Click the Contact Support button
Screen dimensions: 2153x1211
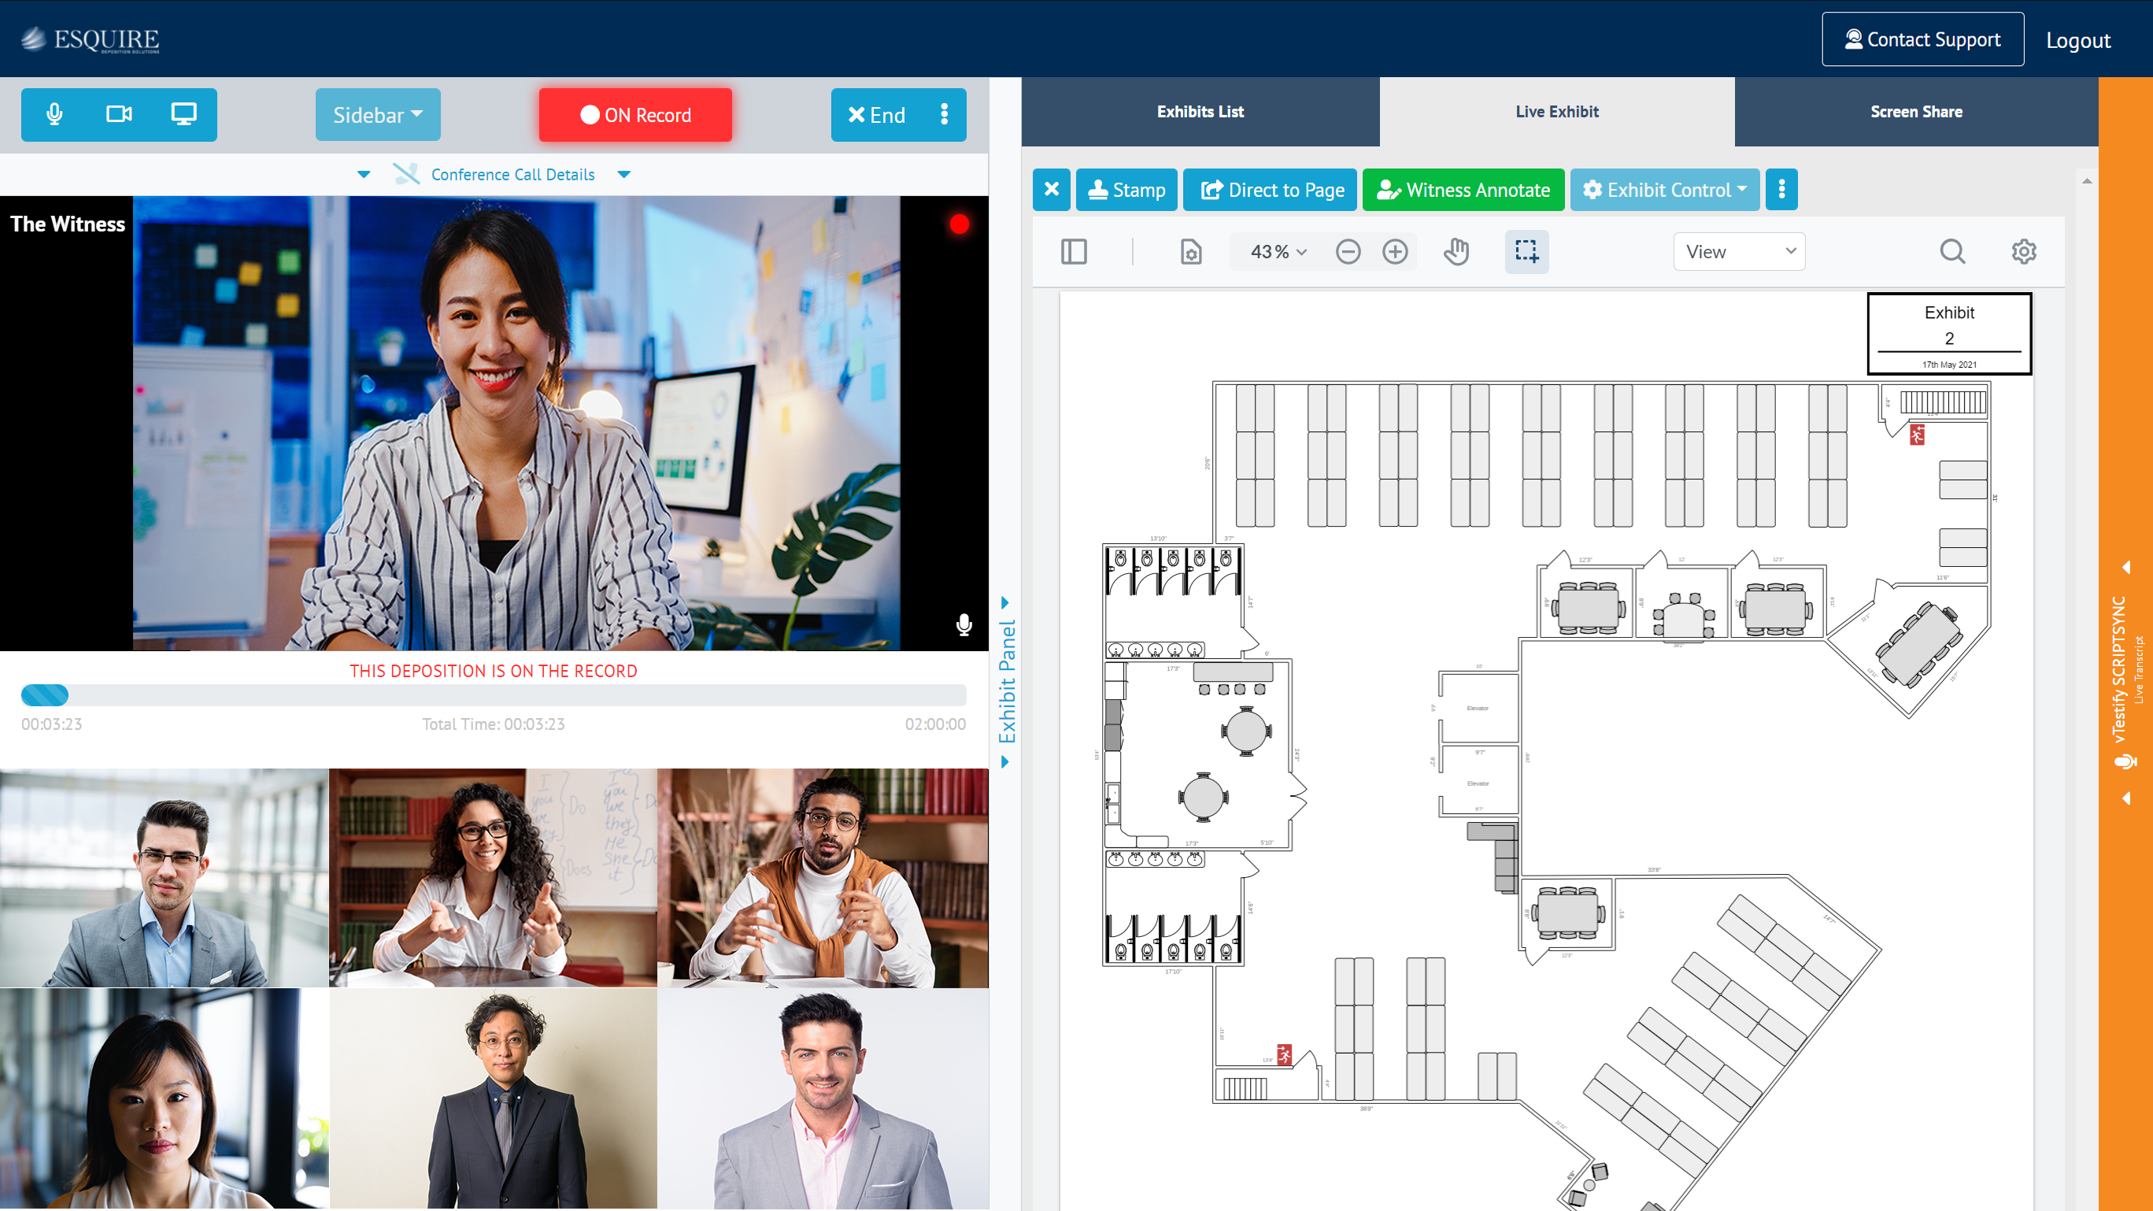coord(1922,40)
